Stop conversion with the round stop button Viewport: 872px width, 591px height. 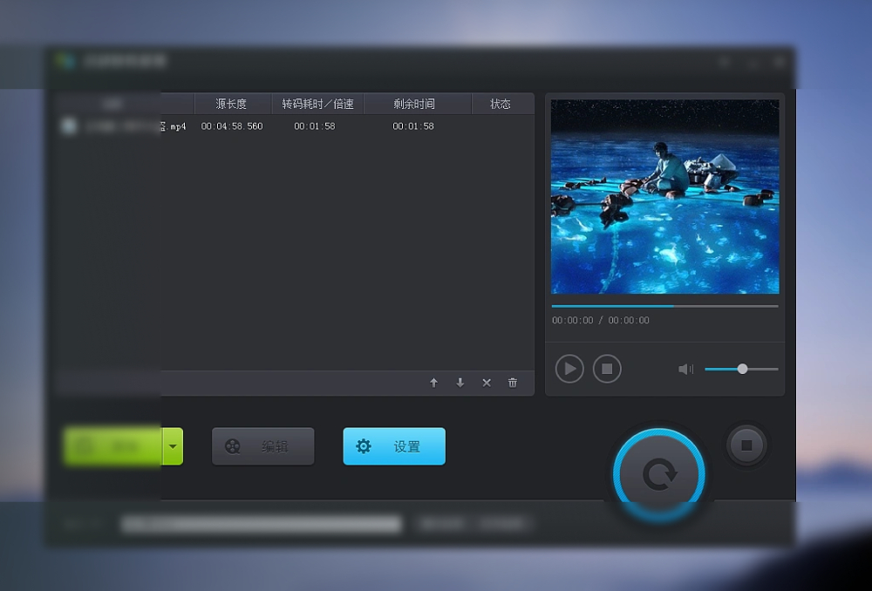point(747,445)
